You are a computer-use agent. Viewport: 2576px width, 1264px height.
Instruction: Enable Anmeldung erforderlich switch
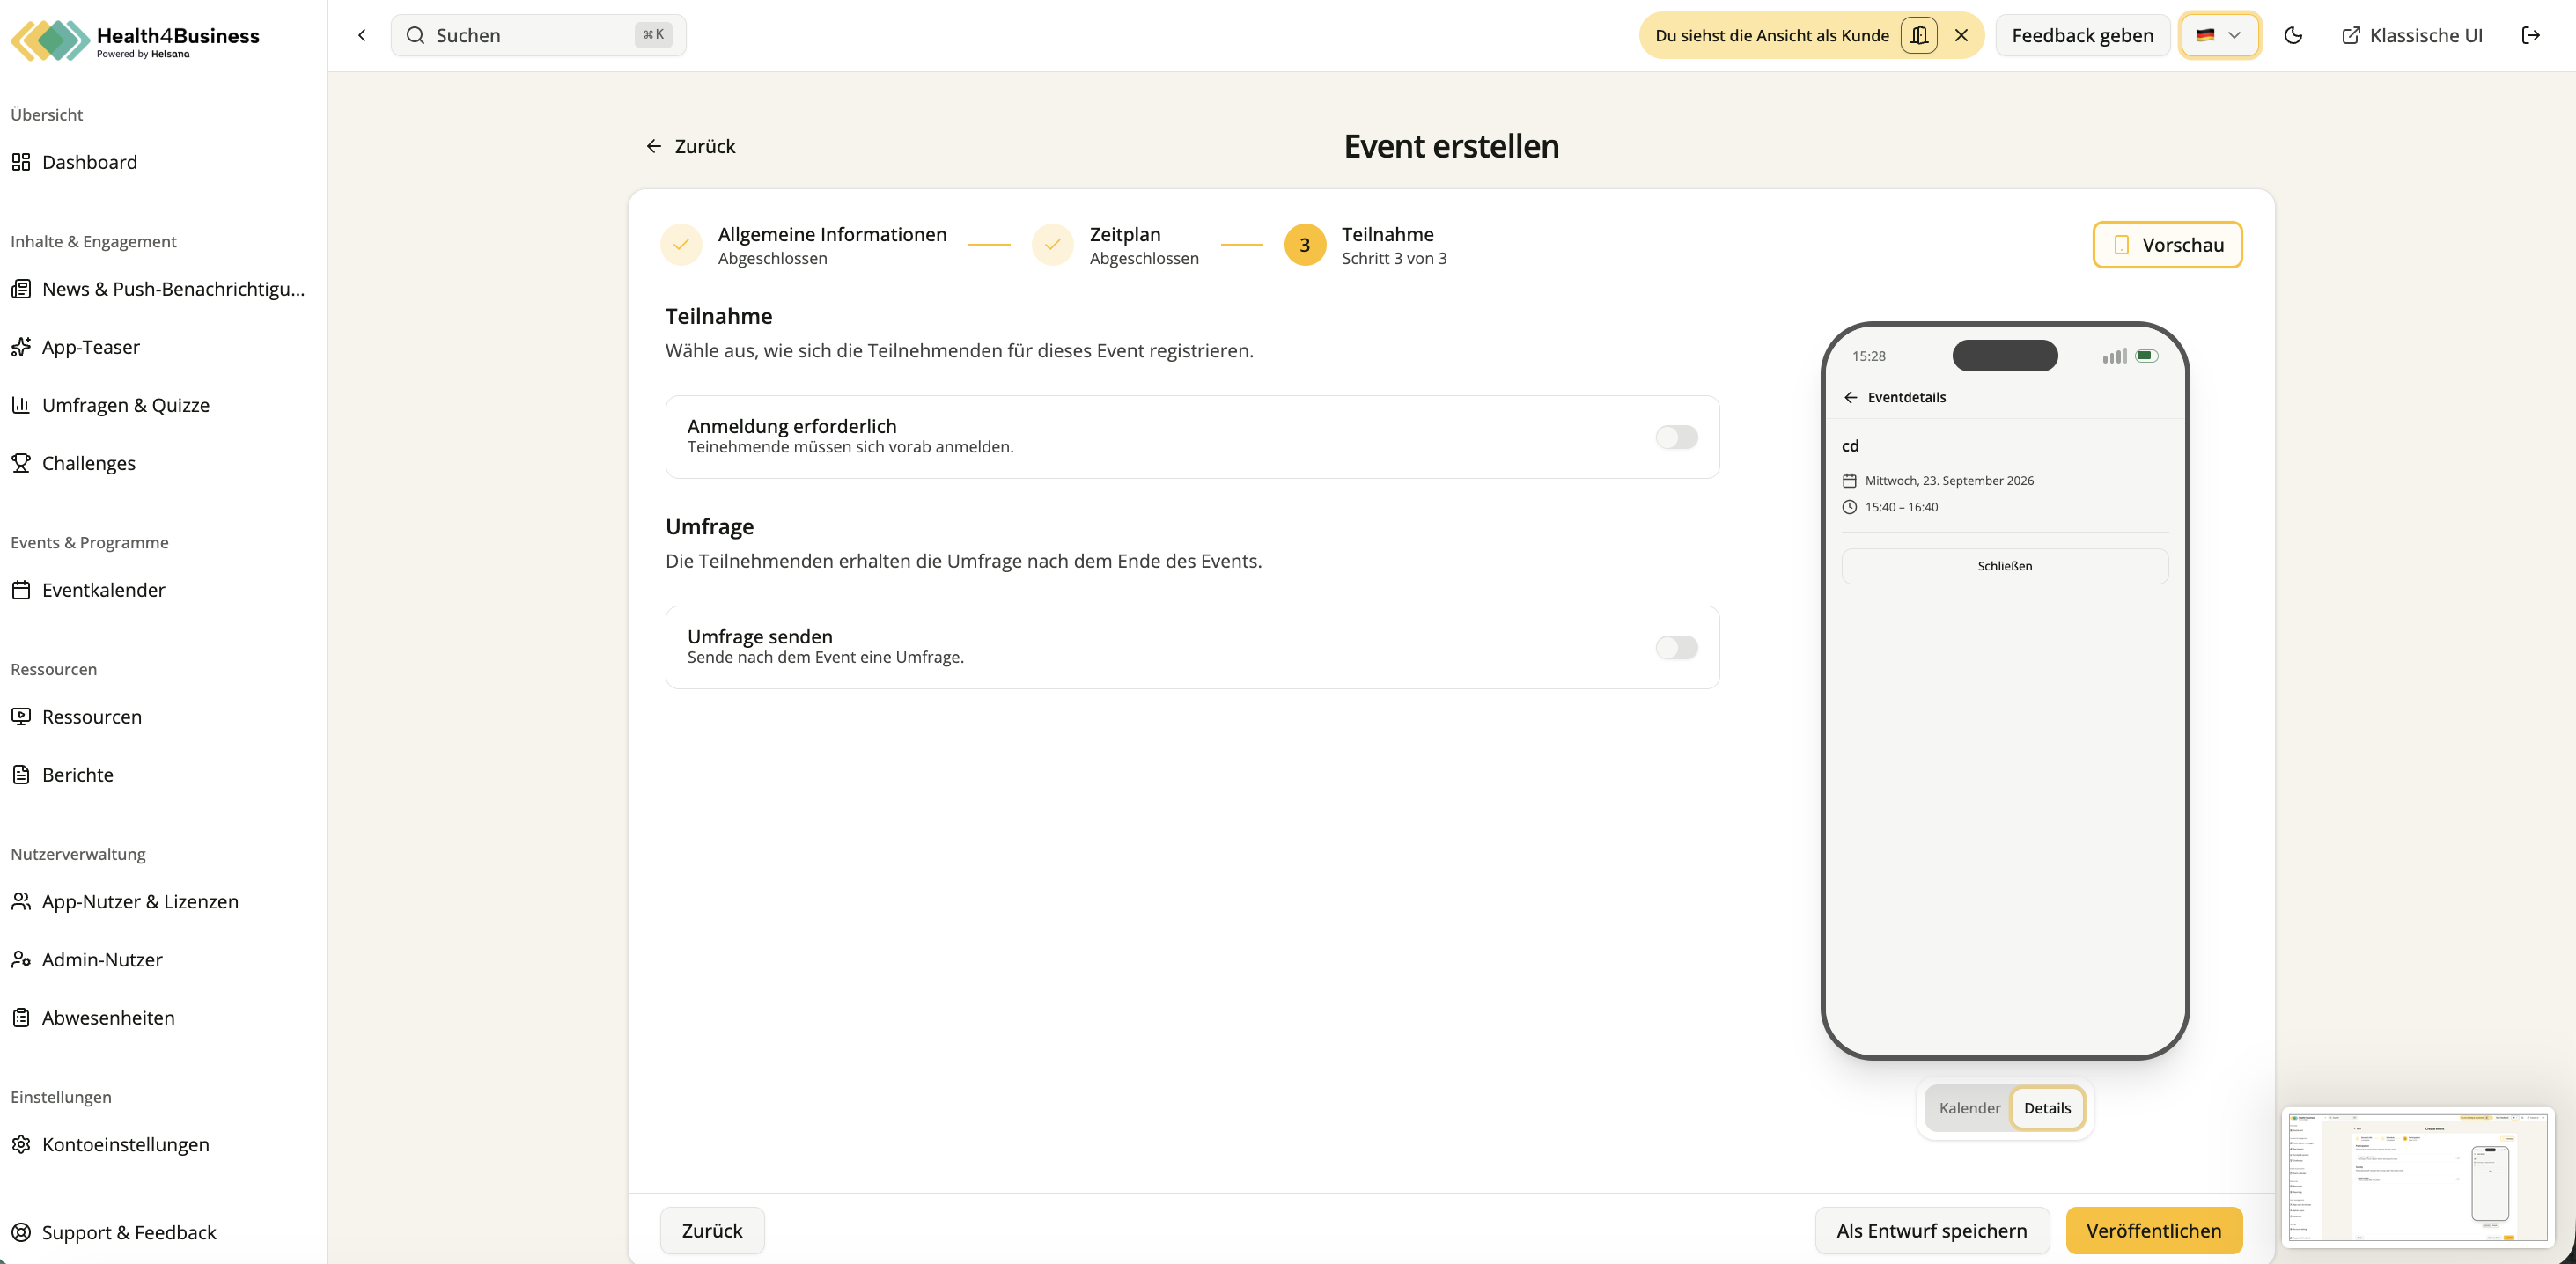(1676, 437)
